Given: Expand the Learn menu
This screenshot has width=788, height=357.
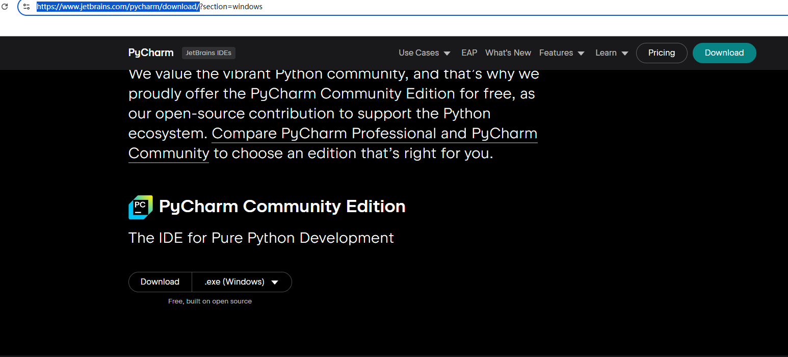Looking at the screenshot, I should coord(612,53).
